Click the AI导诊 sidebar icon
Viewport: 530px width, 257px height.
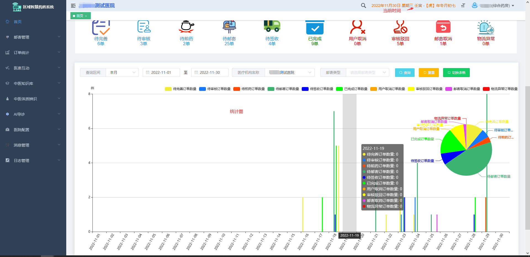click(7, 114)
